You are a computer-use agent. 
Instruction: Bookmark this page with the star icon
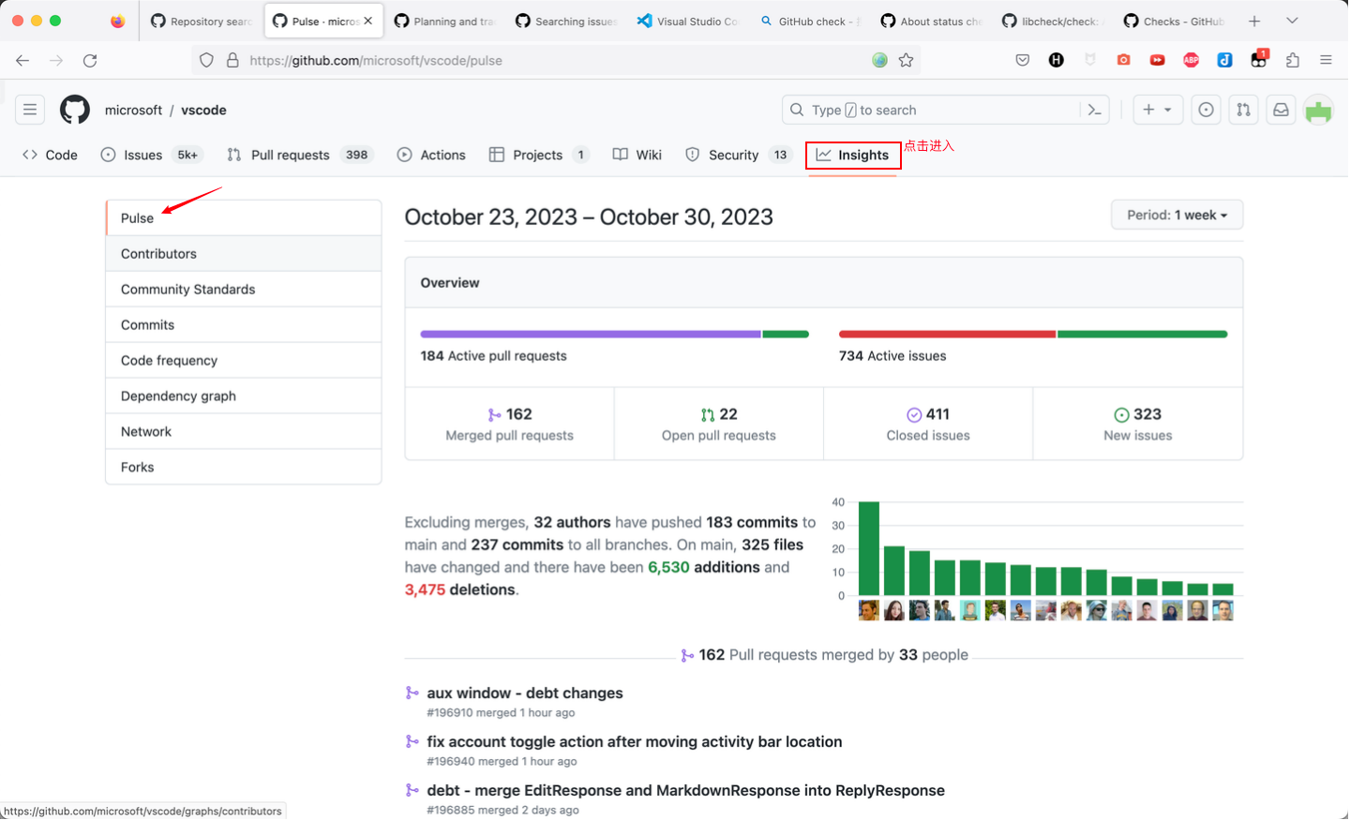pos(906,60)
